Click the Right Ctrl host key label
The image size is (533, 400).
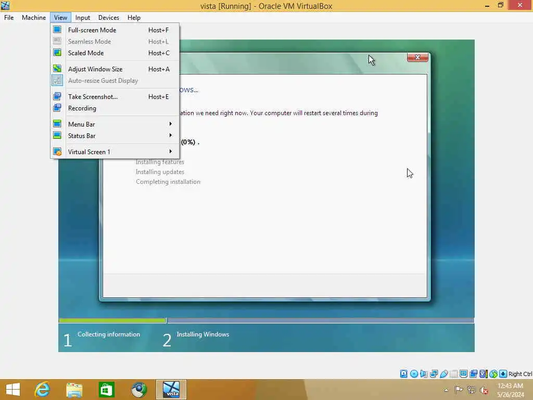point(520,374)
